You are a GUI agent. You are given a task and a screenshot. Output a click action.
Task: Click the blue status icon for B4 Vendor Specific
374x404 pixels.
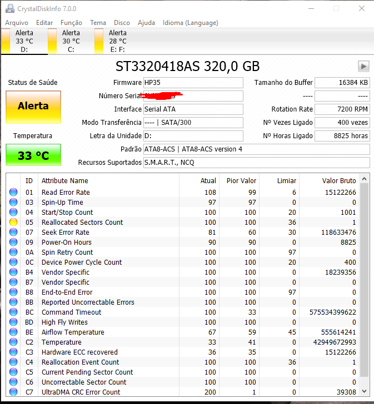pos(13,272)
